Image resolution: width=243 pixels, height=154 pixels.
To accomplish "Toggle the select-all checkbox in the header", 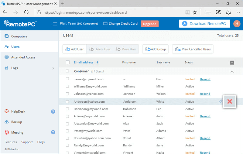I will coord(68,62).
